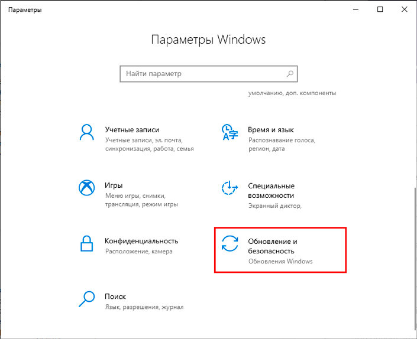Click 'Распознавание голоса, регион, дата' text

[x=282, y=145]
